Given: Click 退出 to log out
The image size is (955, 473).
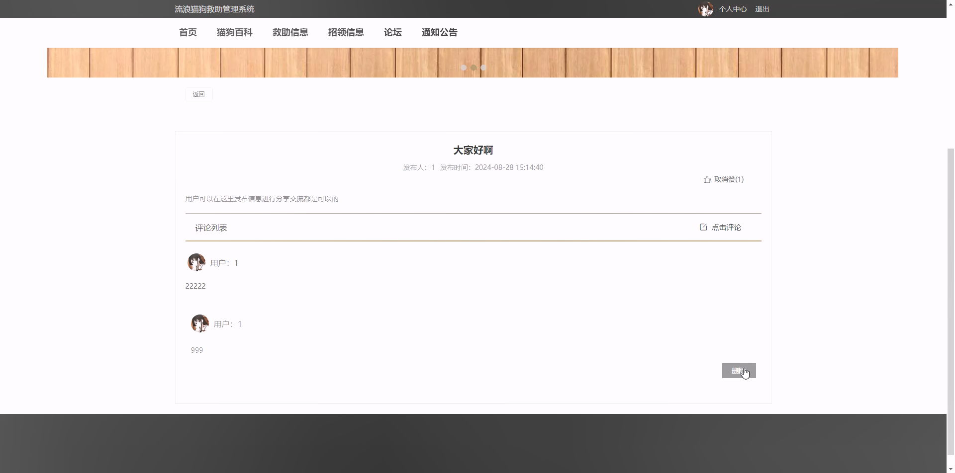Looking at the screenshot, I should (x=762, y=9).
